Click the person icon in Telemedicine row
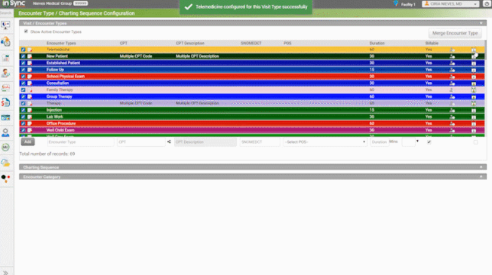This screenshot has width=492, height=275. tap(452, 50)
